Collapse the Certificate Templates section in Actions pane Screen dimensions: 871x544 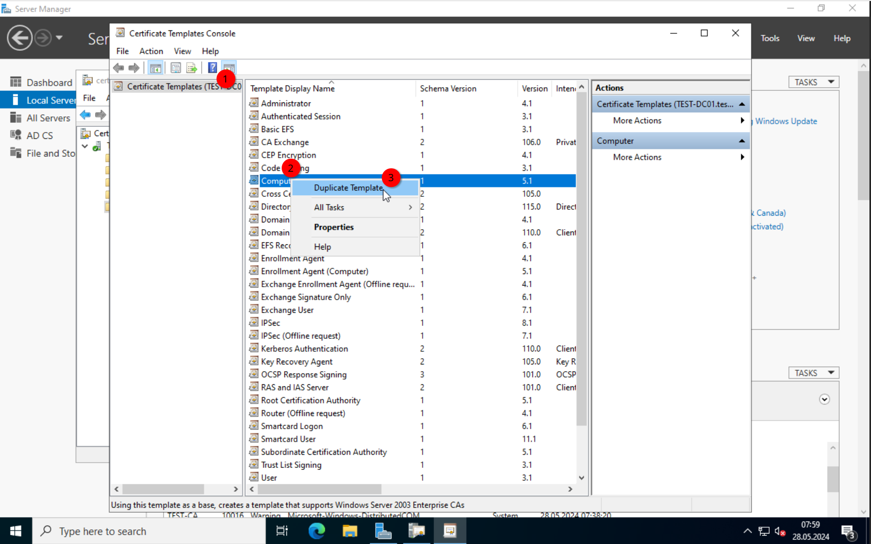pos(741,104)
